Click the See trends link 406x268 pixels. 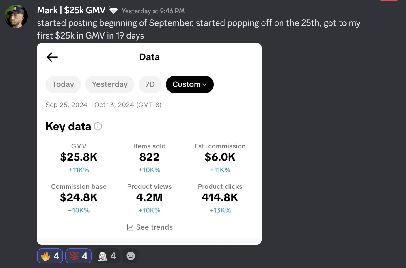point(154,227)
